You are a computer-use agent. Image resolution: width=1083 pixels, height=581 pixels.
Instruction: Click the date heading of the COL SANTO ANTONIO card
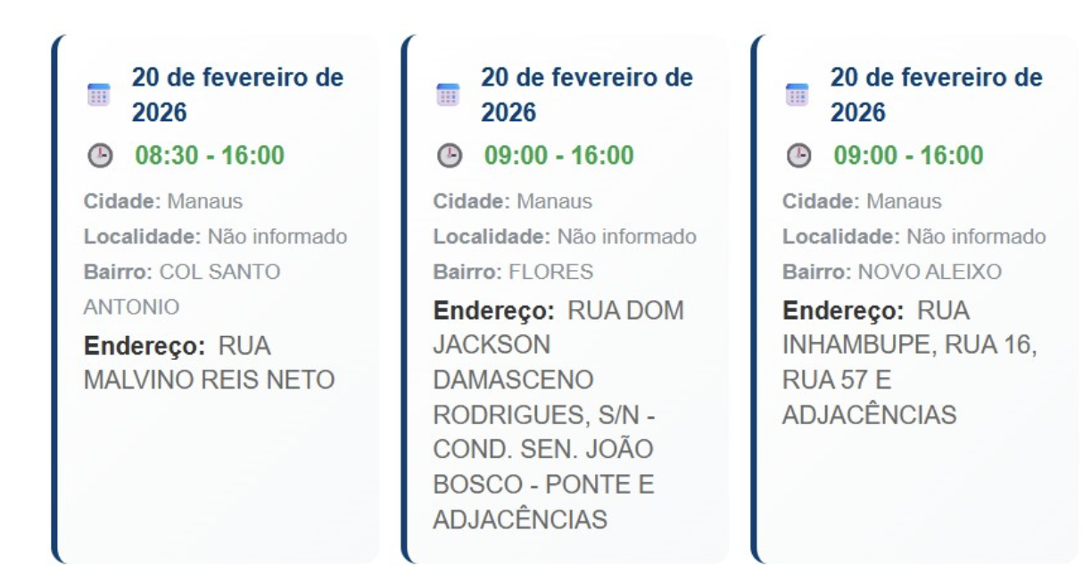click(x=237, y=94)
